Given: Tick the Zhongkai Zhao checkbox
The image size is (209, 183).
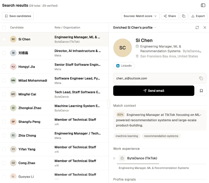Looking at the screenshot, I should click(x=4, y=108).
